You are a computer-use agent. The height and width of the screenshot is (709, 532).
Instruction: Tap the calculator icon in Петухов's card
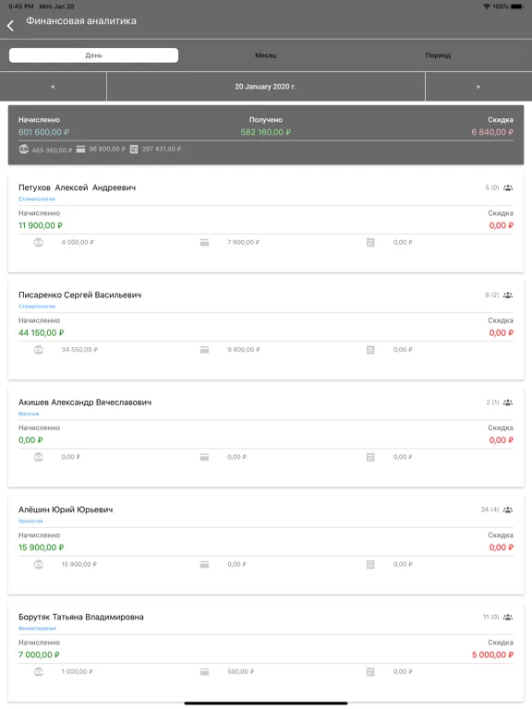[370, 243]
